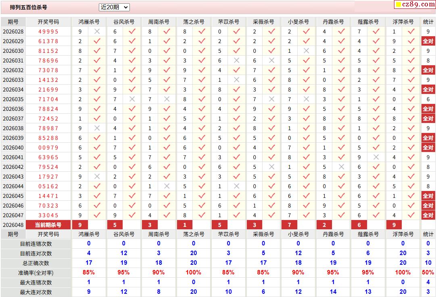Click the 准确率(全对率) row label
Viewport: 436px width, 297px height.
click(36, 273)
